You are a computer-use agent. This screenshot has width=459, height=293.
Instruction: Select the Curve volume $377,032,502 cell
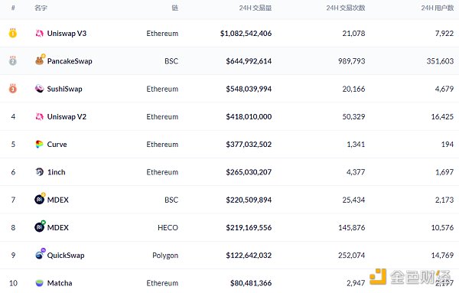249,145
